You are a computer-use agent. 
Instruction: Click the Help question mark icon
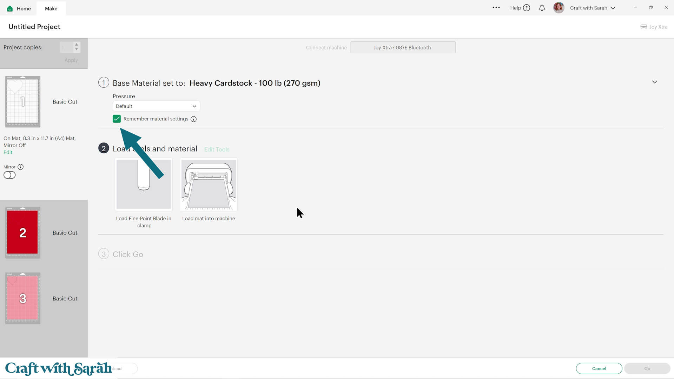point(527,8)
